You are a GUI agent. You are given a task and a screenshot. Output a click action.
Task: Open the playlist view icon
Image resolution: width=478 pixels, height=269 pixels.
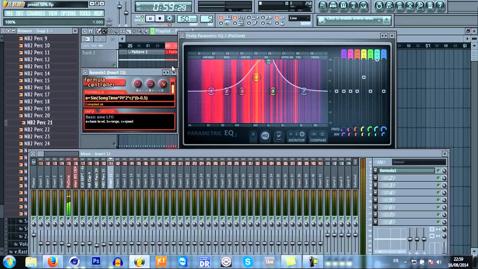[x=323, y=6]
